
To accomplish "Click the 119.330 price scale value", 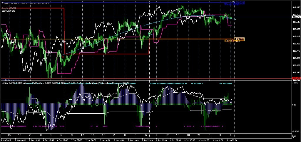I will tap(297, 29).
